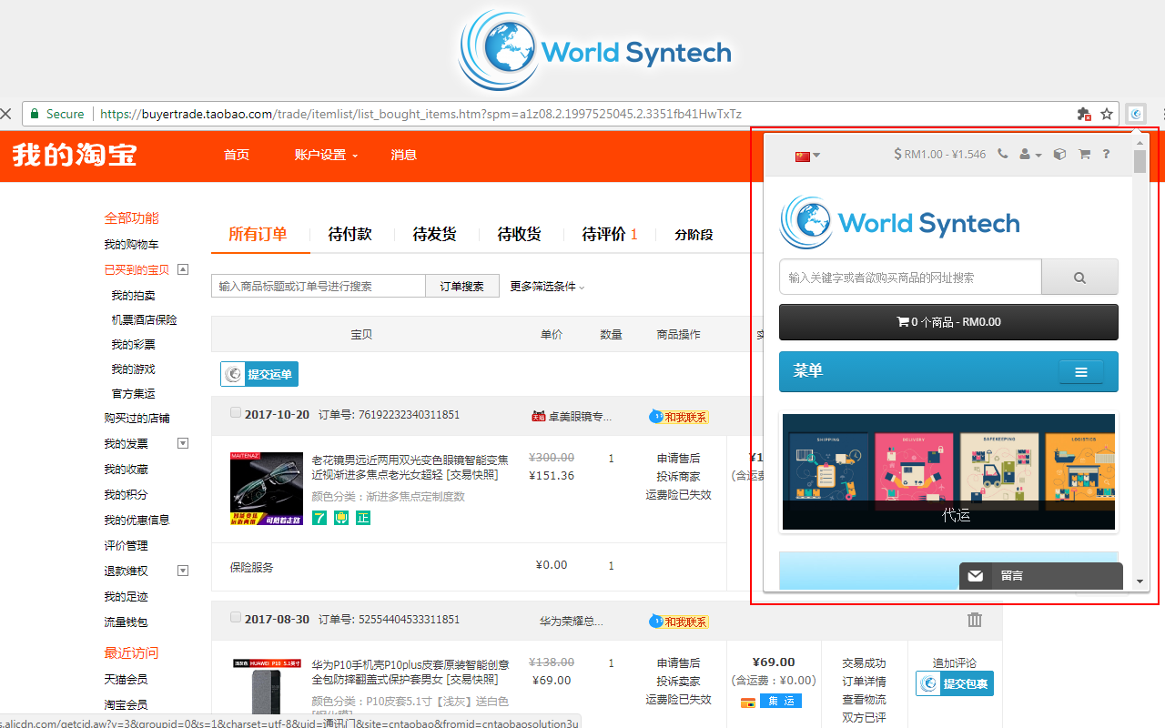Switch to the 待评价 tab
This screenshot has width=1165, height=728.
pyautogui.click(x=610, y=234)
